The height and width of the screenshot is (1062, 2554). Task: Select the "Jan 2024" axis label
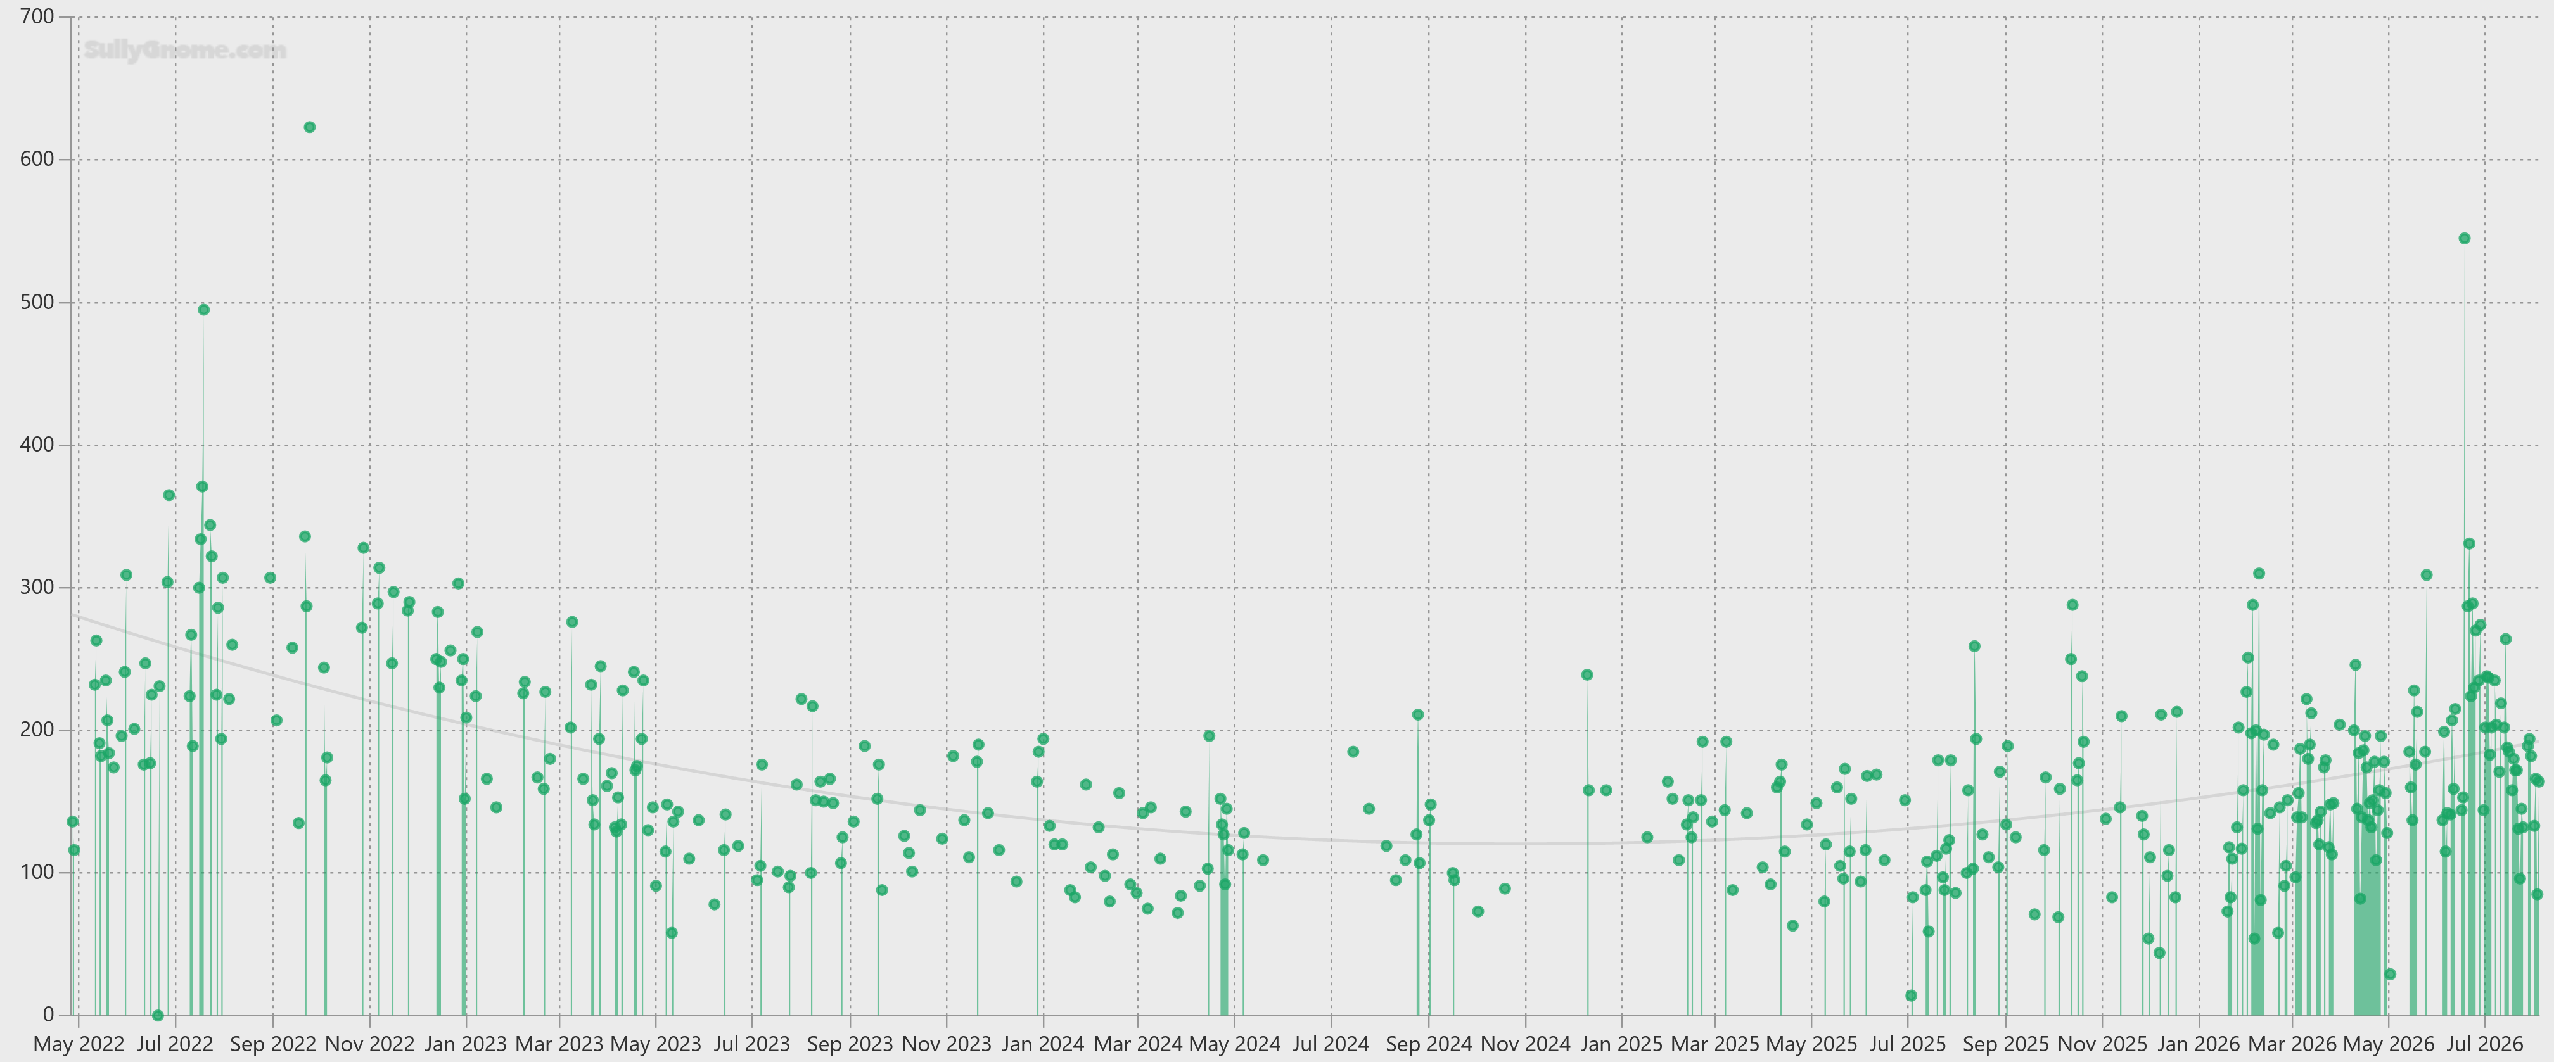pyautogui.click(x=1043, y=1044)
